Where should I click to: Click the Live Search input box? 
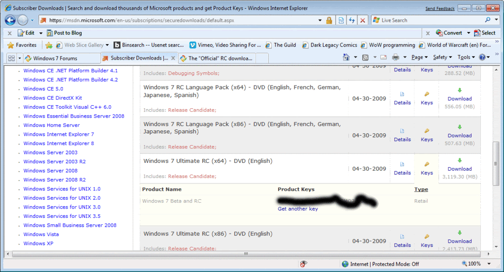coord(431,20)
